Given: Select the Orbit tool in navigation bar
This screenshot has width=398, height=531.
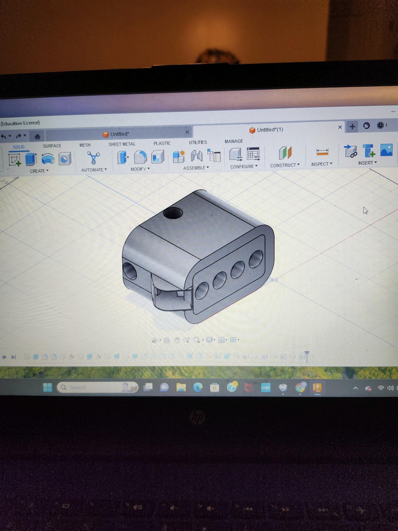Looking at the screenshot, I should tap(155, 340).
